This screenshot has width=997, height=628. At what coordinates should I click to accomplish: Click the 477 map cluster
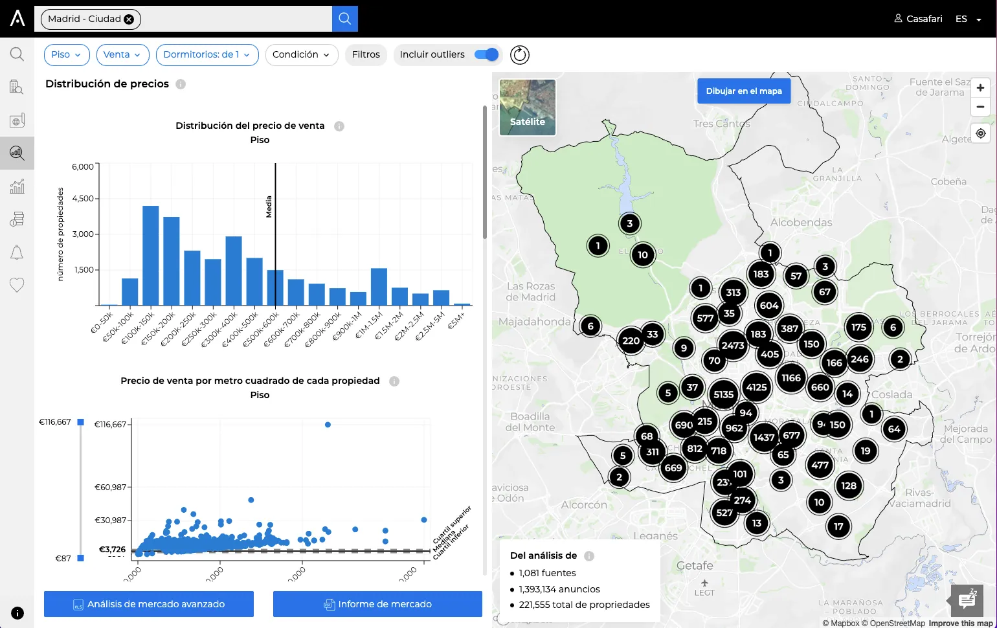820,465
